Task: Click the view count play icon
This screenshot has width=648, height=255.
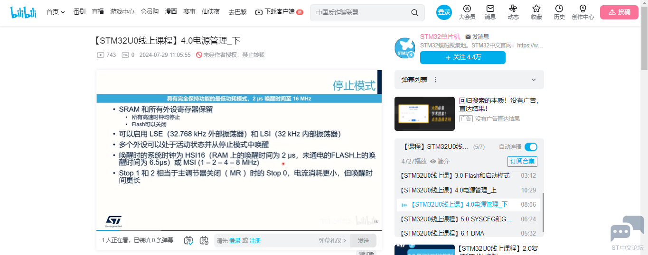Action: tap(101, 55)
